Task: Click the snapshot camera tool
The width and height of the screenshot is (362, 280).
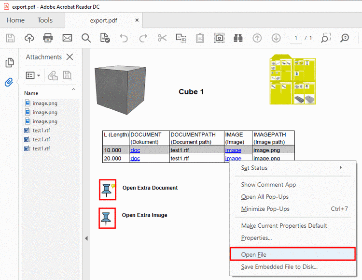Action: click(219, 38)
